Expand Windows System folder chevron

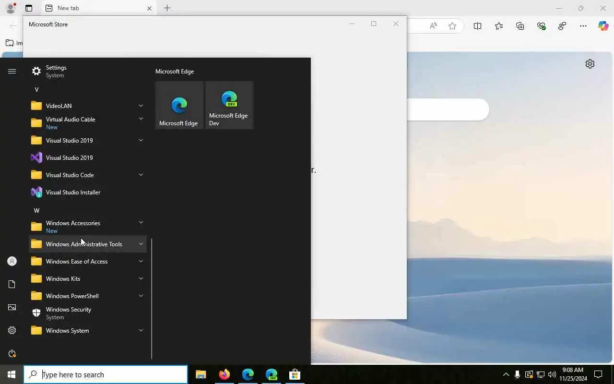click(141, 330)
